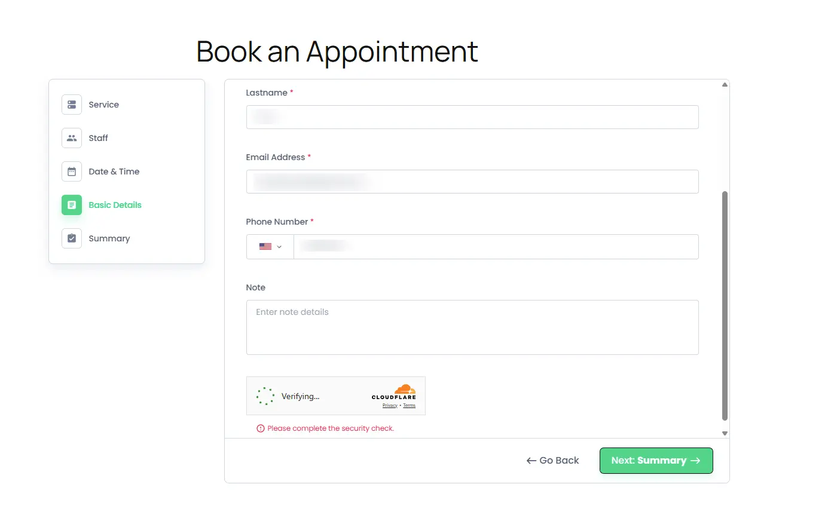Screen dimensions: 831x521
Task: Click the form scroll down arrow
Action: coord(725,433)
